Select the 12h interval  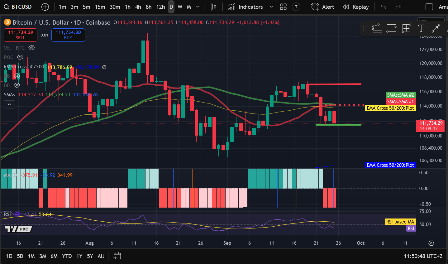[160, 7]
